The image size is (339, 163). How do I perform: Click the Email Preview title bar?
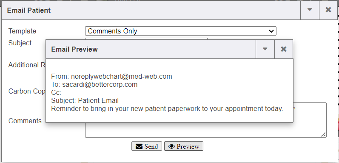pyautogui.click(x=151, y=49)
